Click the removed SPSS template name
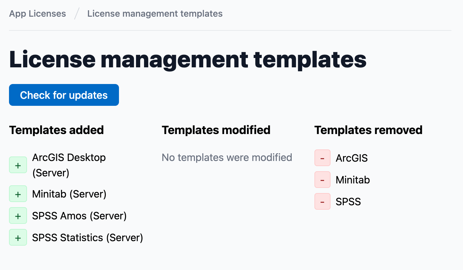Viewport: 463px width, 270px height. (x=348, y=202)
